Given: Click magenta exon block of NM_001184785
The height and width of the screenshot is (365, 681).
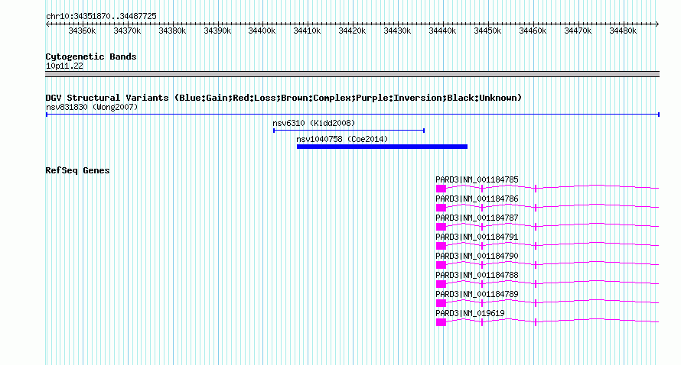Looking at the screenshot, I should click(x=442, y=189).
